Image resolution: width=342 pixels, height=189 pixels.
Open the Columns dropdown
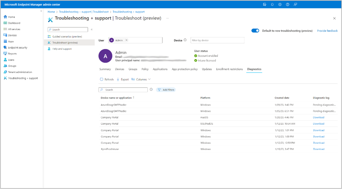click(x=141, y=79)
